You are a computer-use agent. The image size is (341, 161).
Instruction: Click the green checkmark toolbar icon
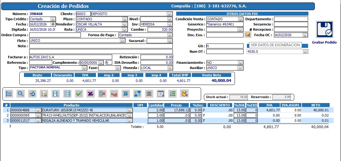pyautogui.click(x=79, y=94)
